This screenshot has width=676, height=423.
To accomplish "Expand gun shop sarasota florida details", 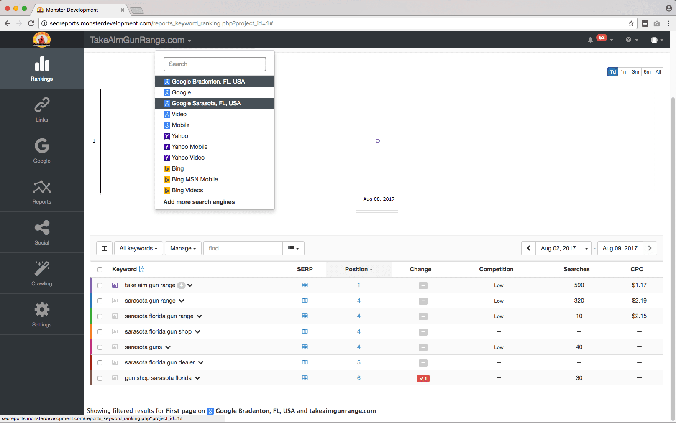I will (x=198, y=378).
